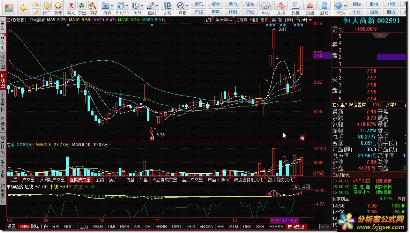Image resolution: width=410 pixels, height=233 pixels.
Task: Click the 周期 period clock icon
Action: coord(135,6)
